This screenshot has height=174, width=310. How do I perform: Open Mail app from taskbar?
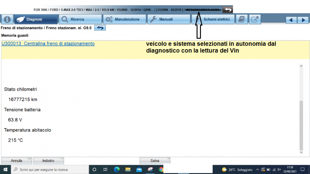click(x=139, y=169)
